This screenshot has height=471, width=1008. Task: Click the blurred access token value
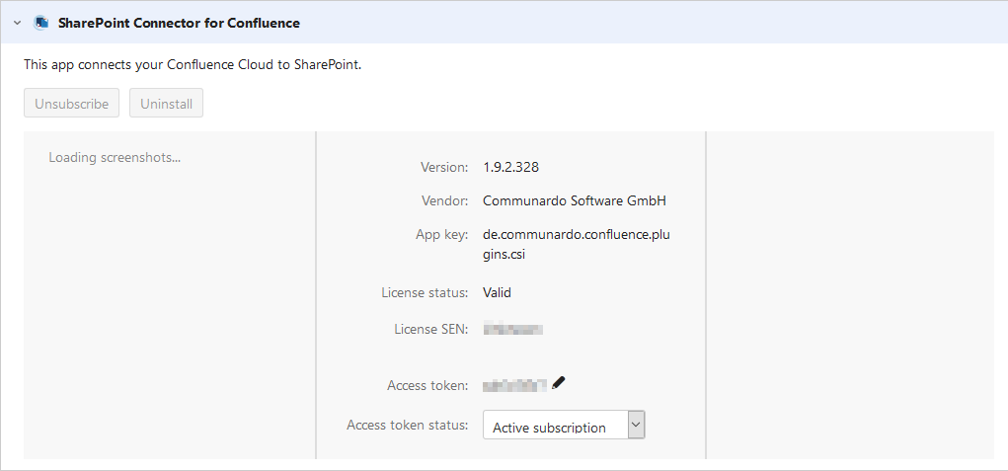(514, 385)
